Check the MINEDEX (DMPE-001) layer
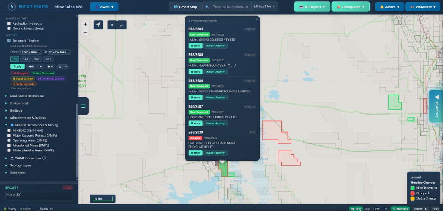 click(x=9, y=130)
